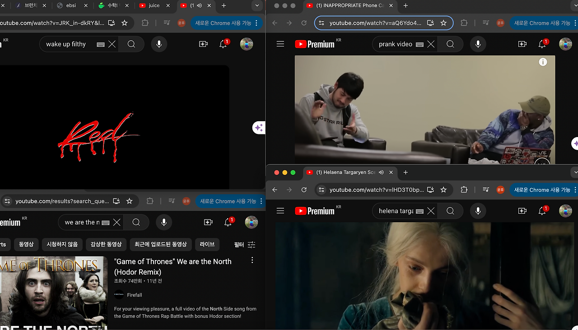Clear the 'prank video' search text

pos(431,44)
